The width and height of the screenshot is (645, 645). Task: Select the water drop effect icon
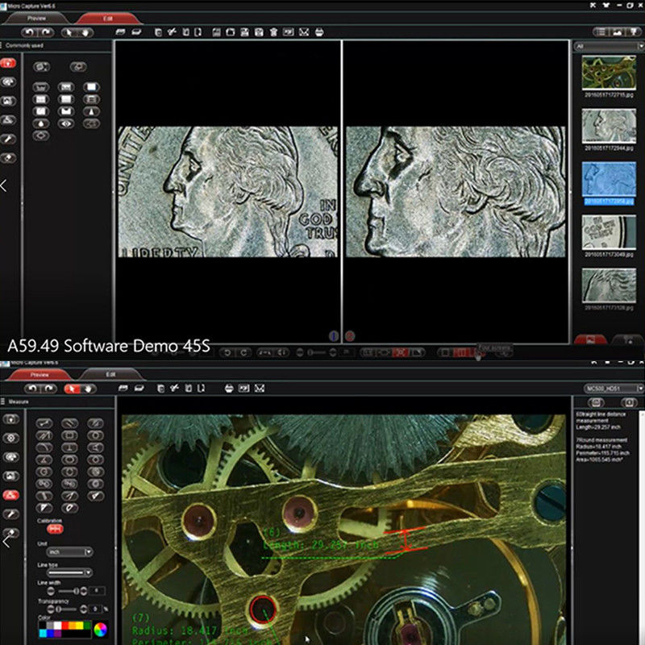pos(41,123)
